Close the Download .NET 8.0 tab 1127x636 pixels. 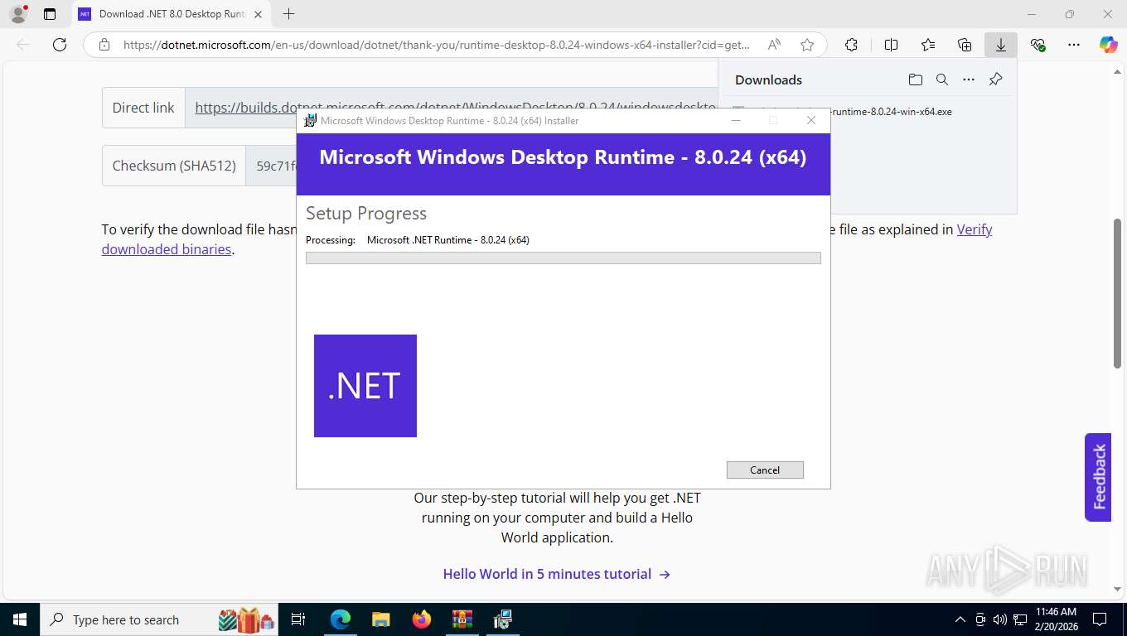point(258,14)
